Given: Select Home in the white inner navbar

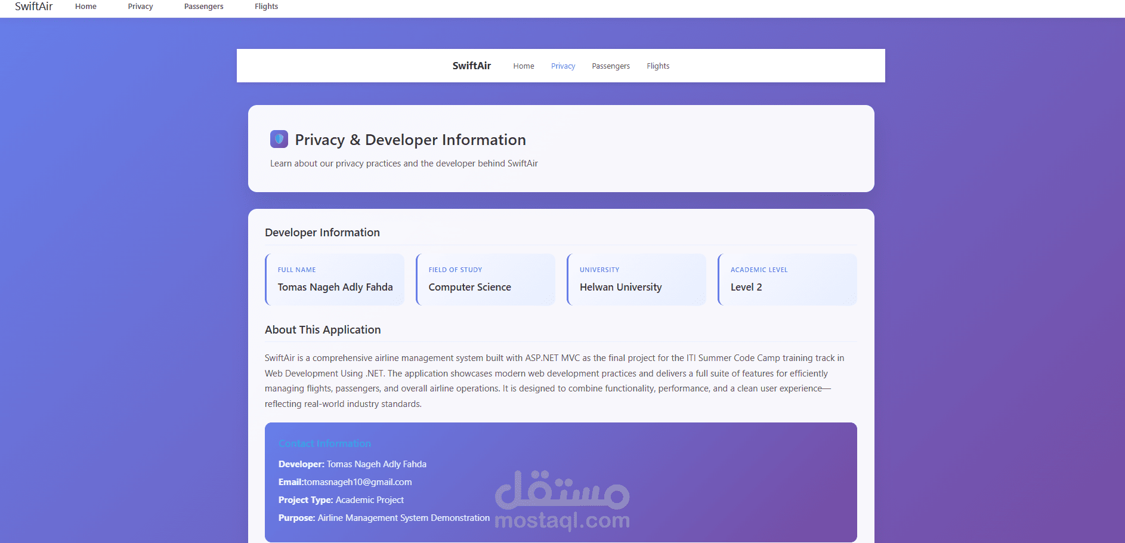Looking at the screenshot, I should coord(524,66).
